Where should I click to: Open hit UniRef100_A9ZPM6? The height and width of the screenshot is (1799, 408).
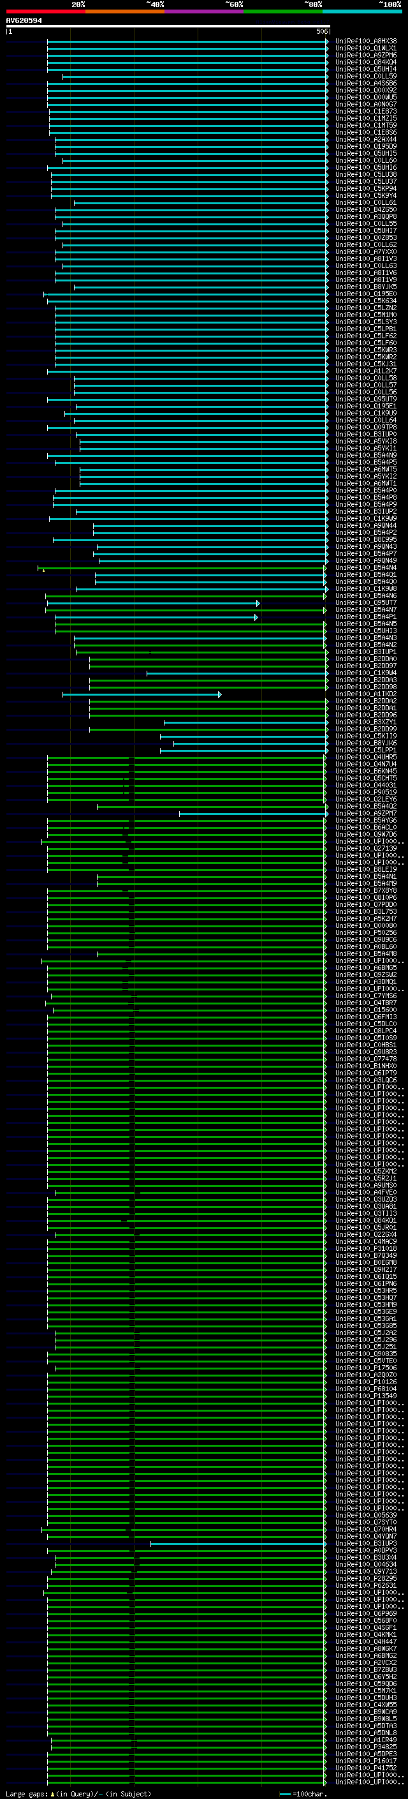(366, 55)
